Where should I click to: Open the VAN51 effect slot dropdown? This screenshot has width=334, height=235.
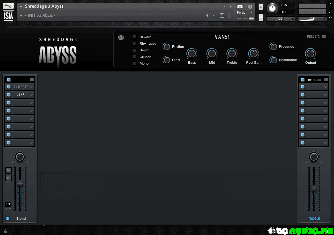coord(32,95)
